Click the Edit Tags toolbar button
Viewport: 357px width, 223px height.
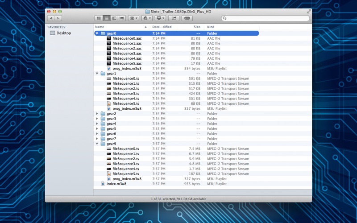pos(187,18)
